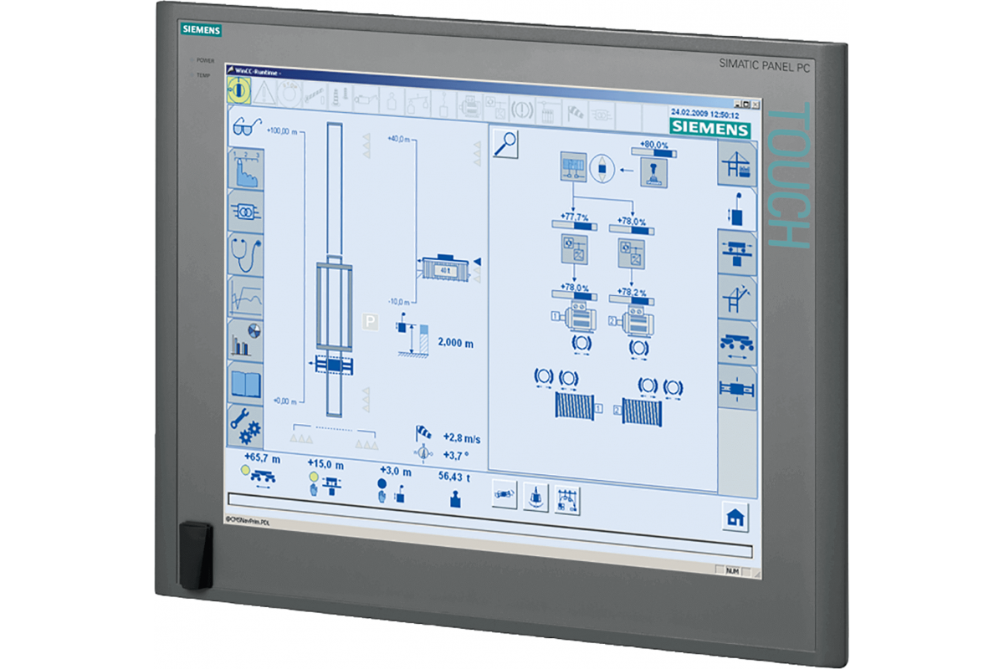
Task: Click the +80,0% joystick setpoint bar
Action: [653, 154]
